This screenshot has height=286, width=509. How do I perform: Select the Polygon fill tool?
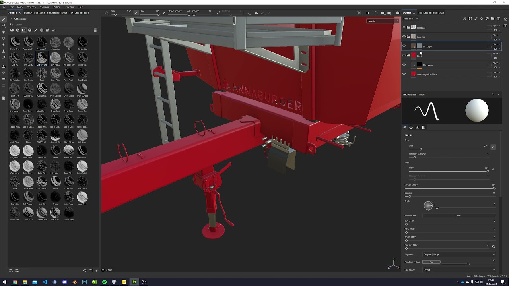pyautogui.click(x=4, y=38)
